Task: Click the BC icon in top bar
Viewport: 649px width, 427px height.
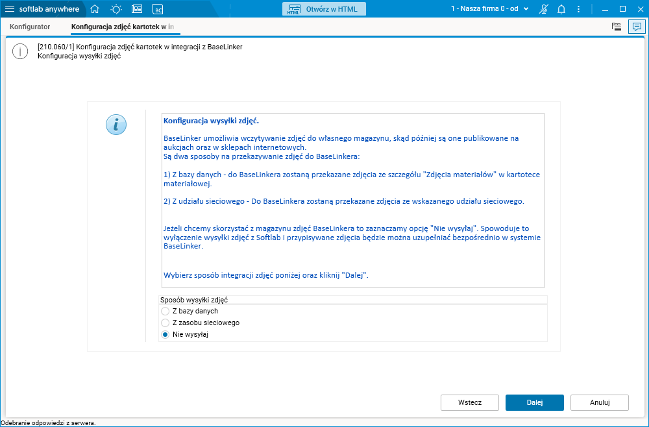Action: coord(158,9)
